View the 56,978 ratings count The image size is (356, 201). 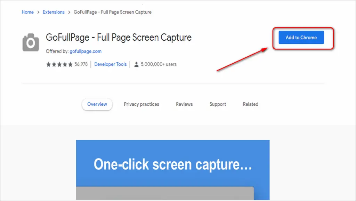81,64
